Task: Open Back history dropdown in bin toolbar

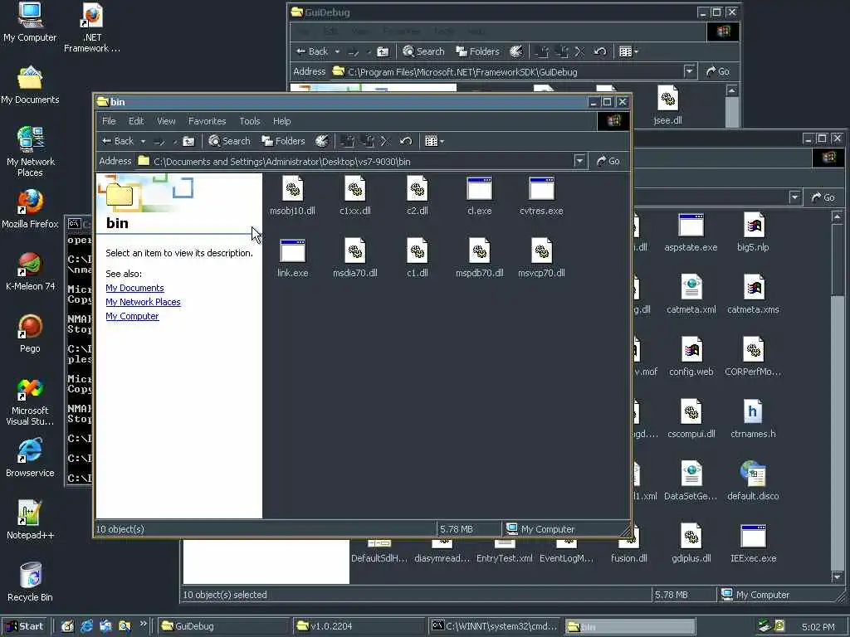Action: (143, 141)
